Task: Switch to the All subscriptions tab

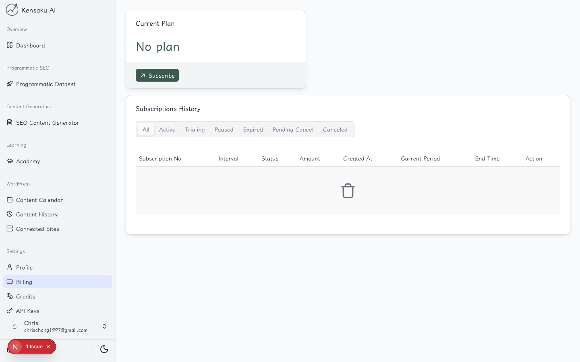Action: 146,130
